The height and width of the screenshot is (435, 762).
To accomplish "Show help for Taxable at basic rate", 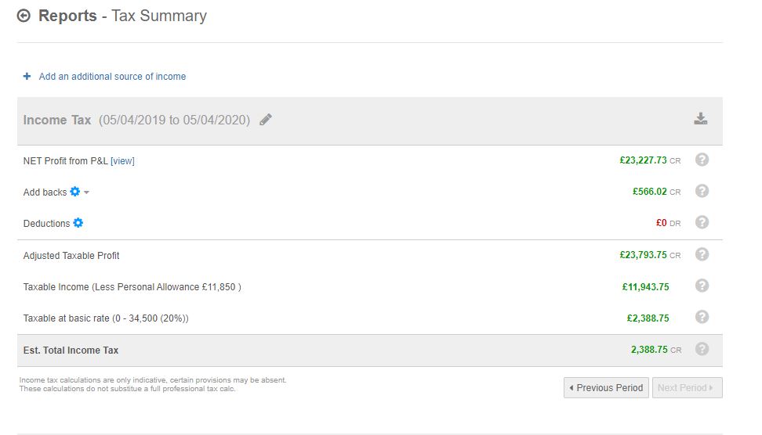I will [702, 317].
